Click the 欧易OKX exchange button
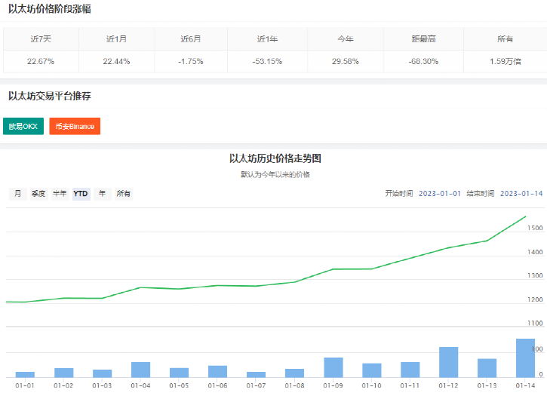This screenshot has width=547, height=393. pos(23,127)
